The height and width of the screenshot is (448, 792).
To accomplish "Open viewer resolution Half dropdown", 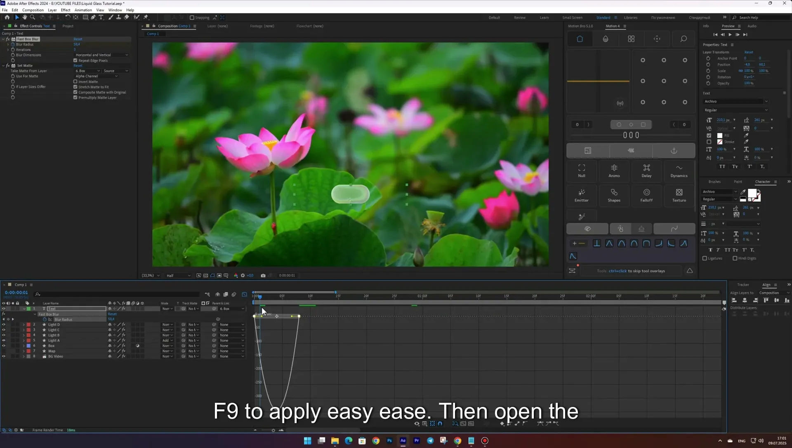I will point(178,275).
